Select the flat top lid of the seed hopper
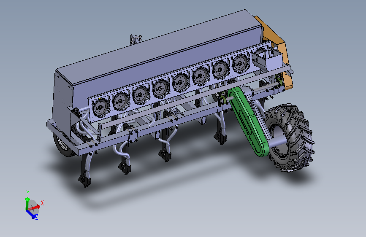The height and width of the screenshot is (237, 366). [159, 47]
